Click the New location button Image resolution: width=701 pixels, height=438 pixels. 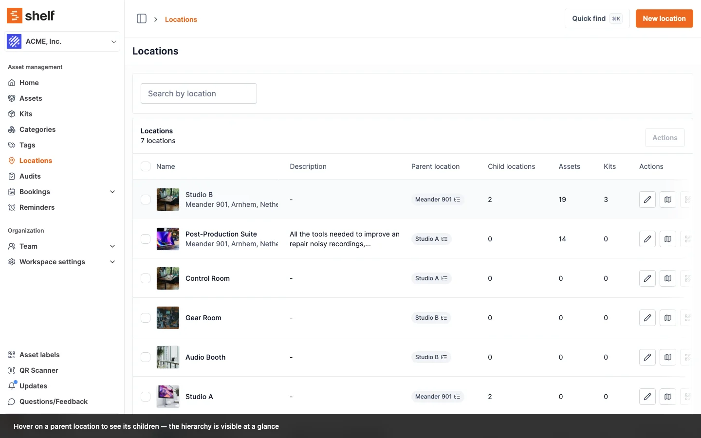pyautogui.click(x=664, y=18)
